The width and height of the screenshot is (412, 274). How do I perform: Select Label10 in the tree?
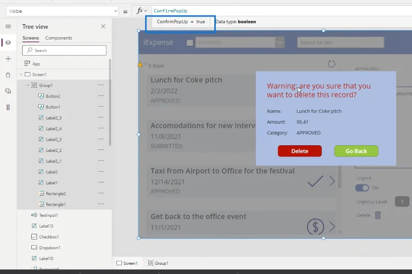[46, 258]
